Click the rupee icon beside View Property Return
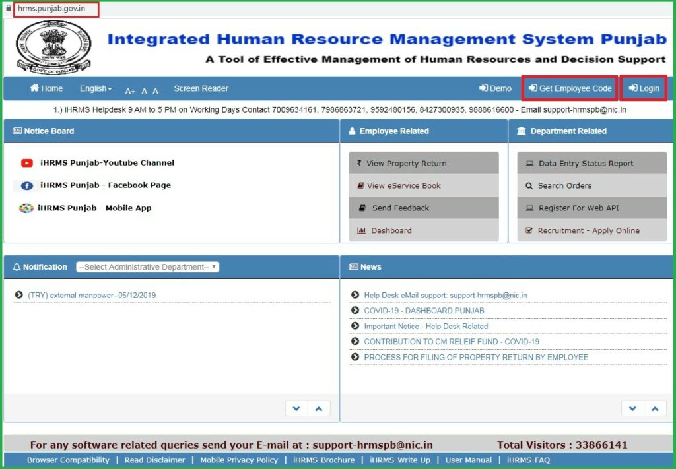 (x=359, y=163)
